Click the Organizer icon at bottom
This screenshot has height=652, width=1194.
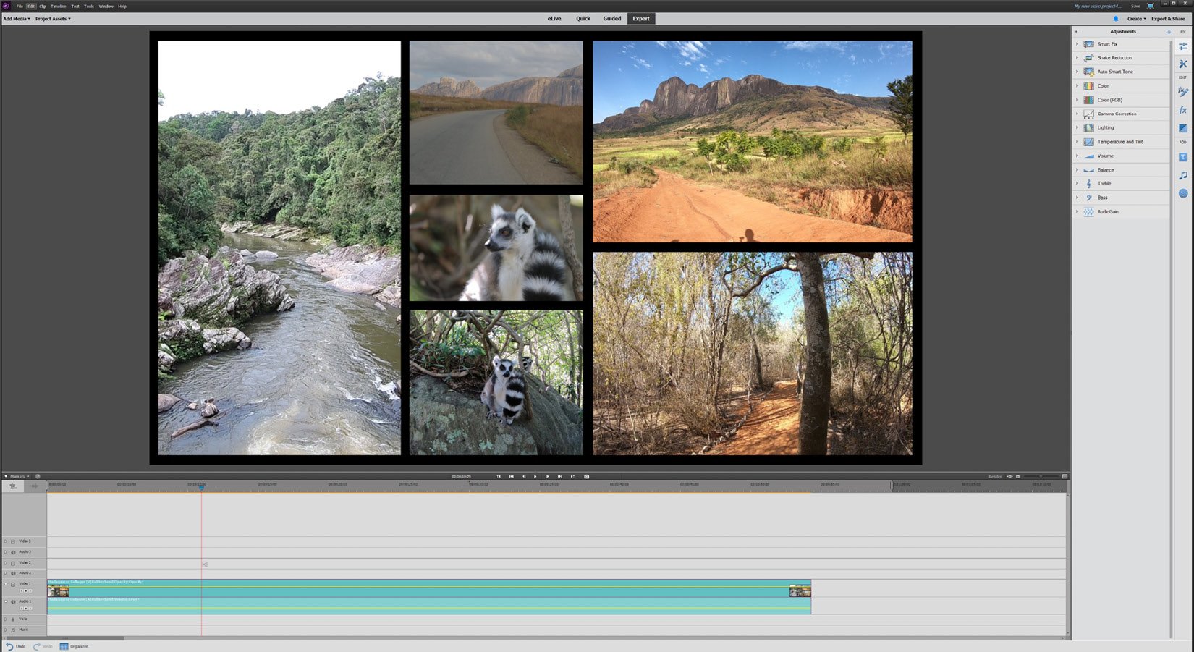(x=64, y=646)
